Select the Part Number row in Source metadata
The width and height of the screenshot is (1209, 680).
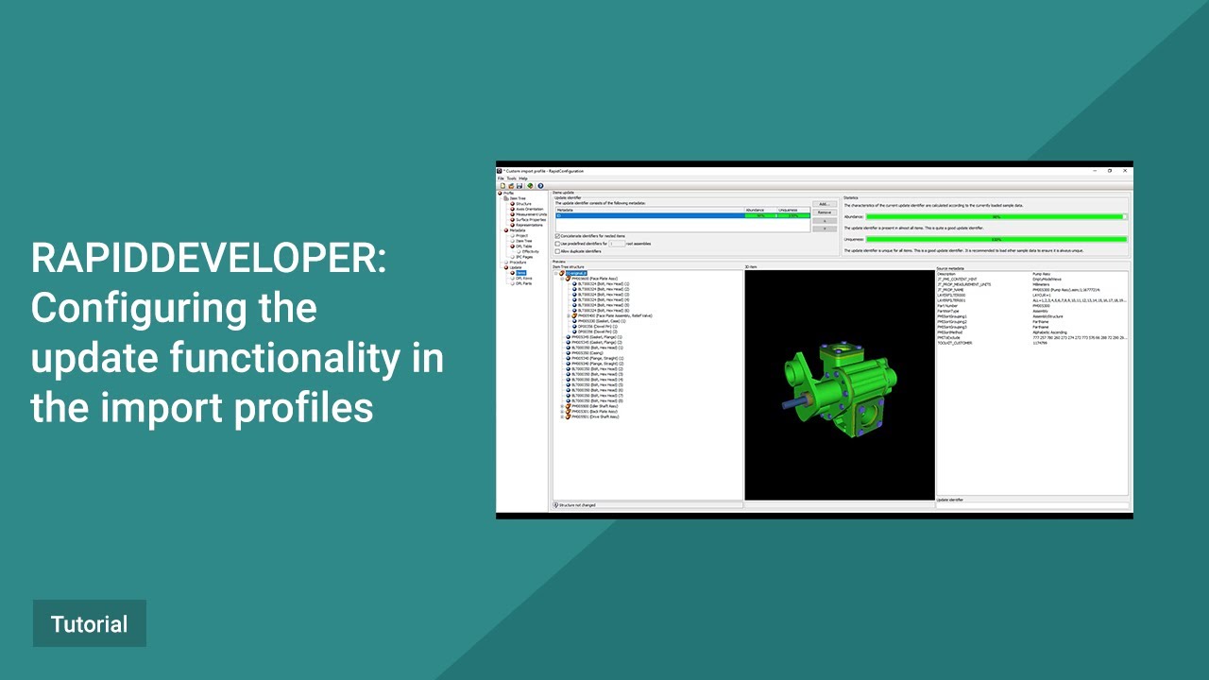click(1032, 306)
